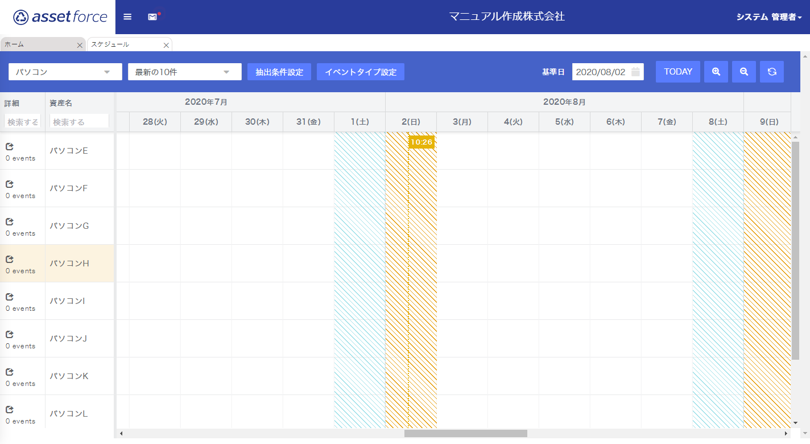Screen dimensions: 810x444
Task: Click the asset force logo
Action: pyautogui.click(x=60, y=17)
